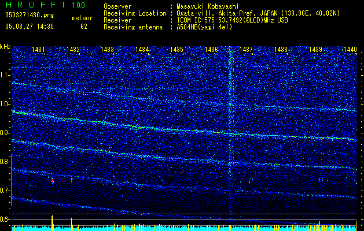
Task: Click the 1437 time marker
Action: click(x=247, y=50)
